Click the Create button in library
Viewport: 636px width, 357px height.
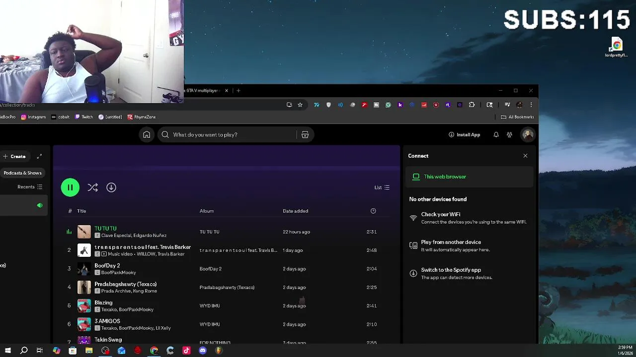[x=14, y=157]
